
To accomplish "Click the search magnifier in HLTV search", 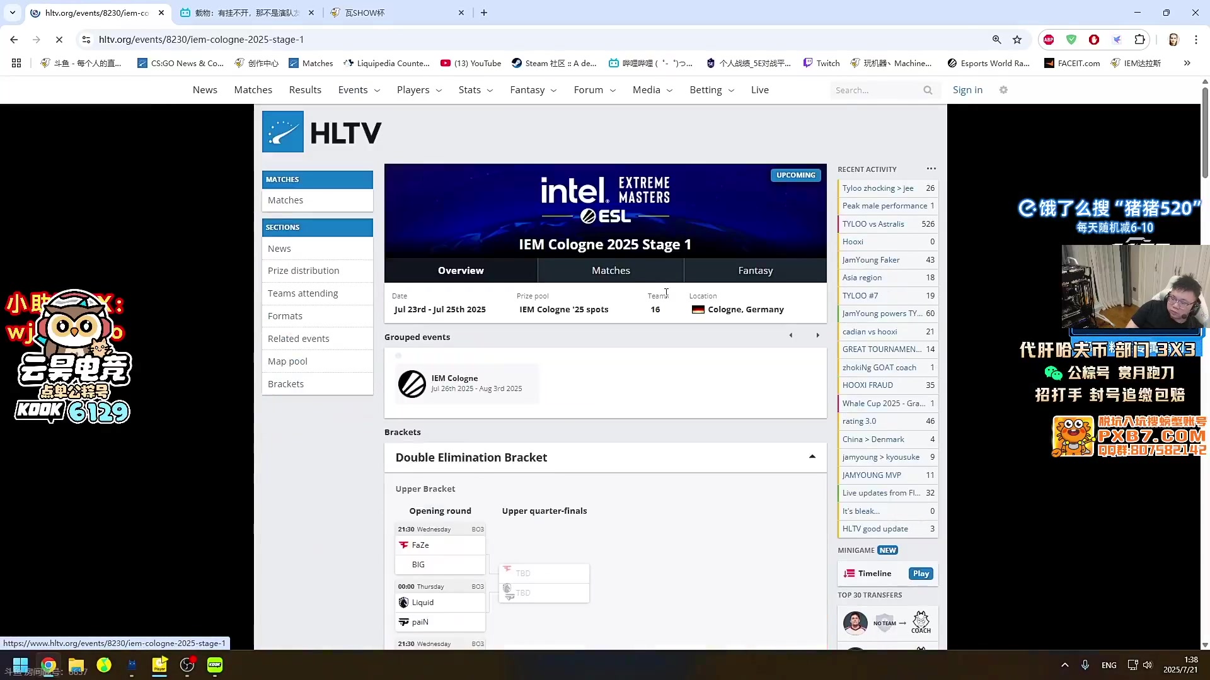I will 928,90.
